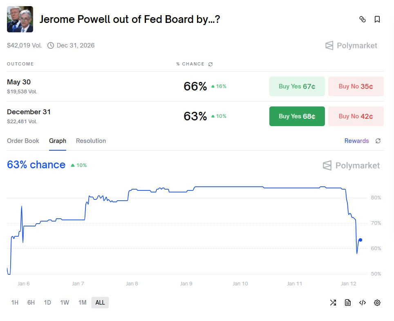Buy Yes at 67¢ for May 30

297,86
